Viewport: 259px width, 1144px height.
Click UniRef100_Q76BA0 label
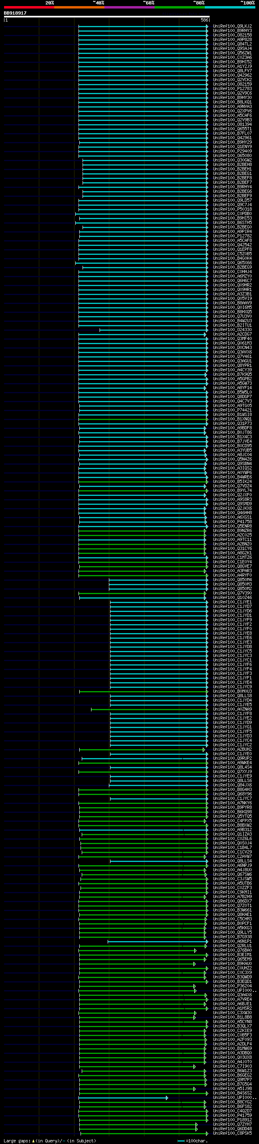pos(232,950)
